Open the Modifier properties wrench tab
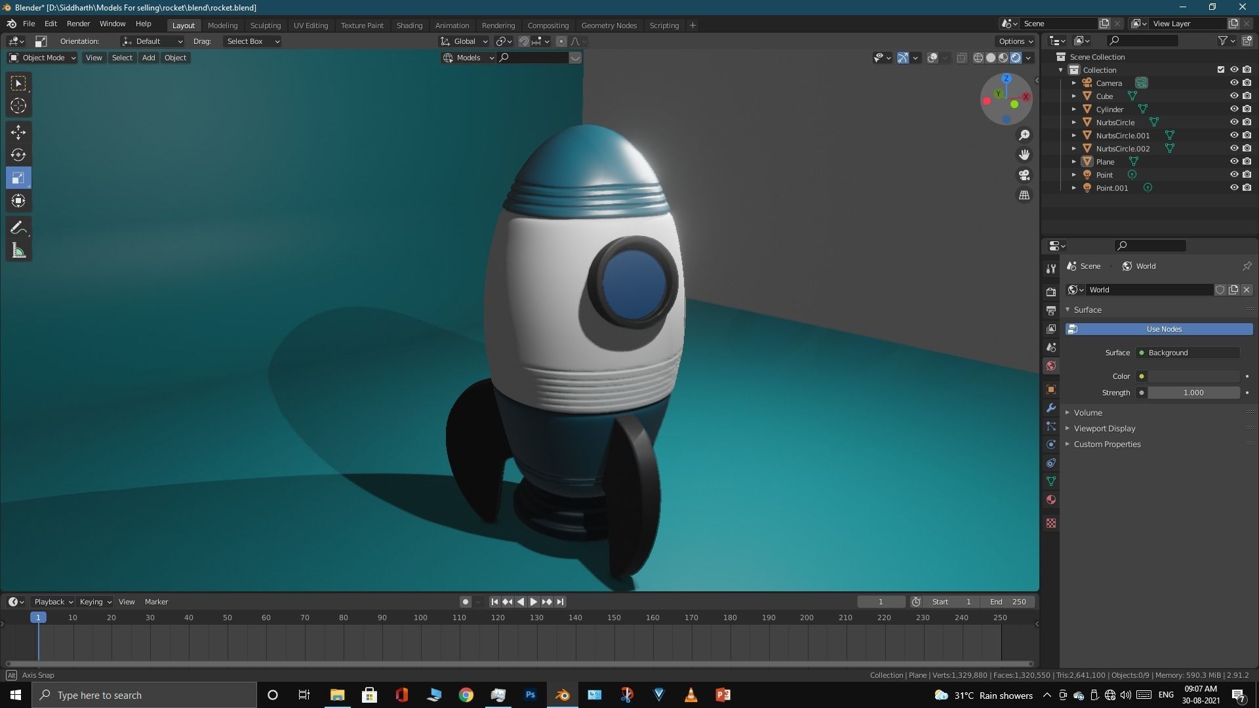Image resolution: width=1259 pixels, height=708 pixels. (1051, 408)
